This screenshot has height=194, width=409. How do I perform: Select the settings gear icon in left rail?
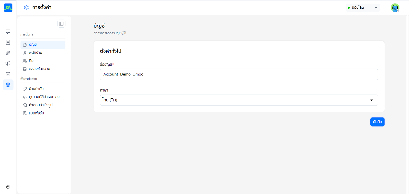(x=8, y=85)
